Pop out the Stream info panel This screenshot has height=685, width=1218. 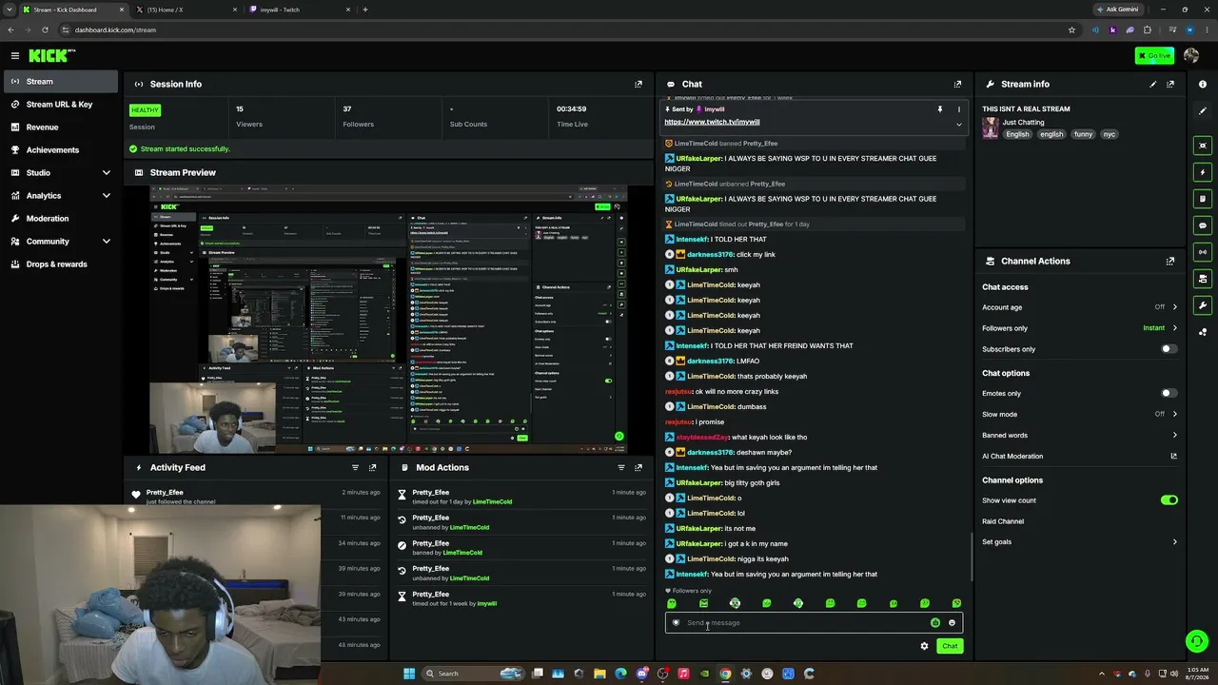click(1170, 84)
